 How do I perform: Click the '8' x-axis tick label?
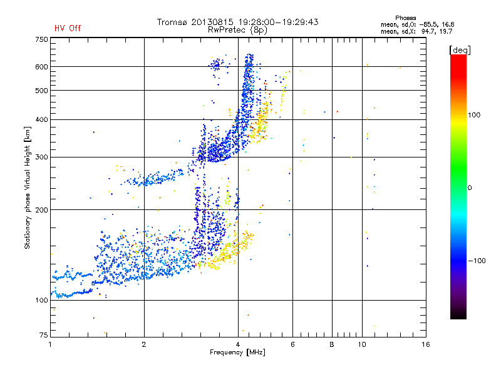coord(332,344)
